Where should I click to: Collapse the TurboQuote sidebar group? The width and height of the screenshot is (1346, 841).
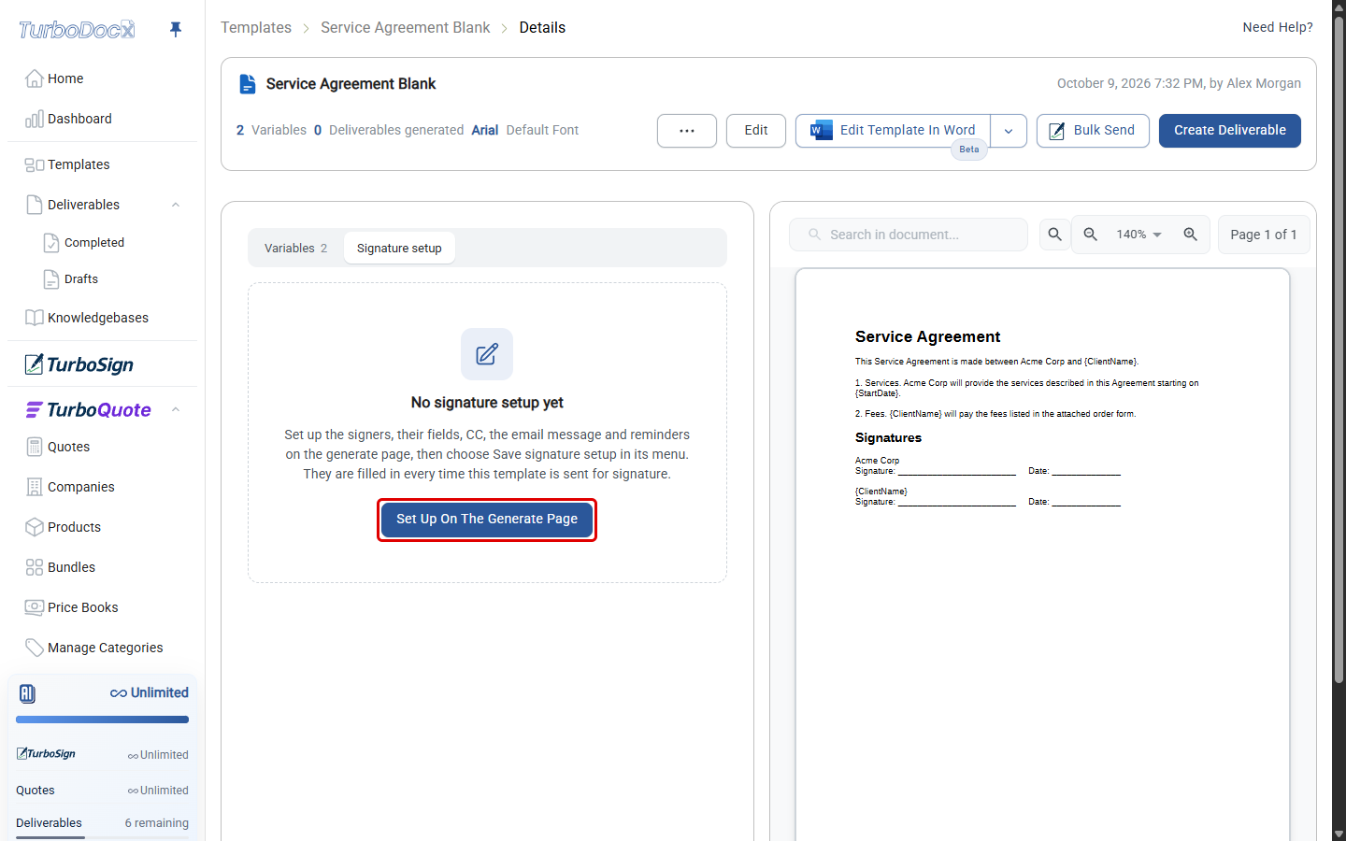[x=176, y=410]
